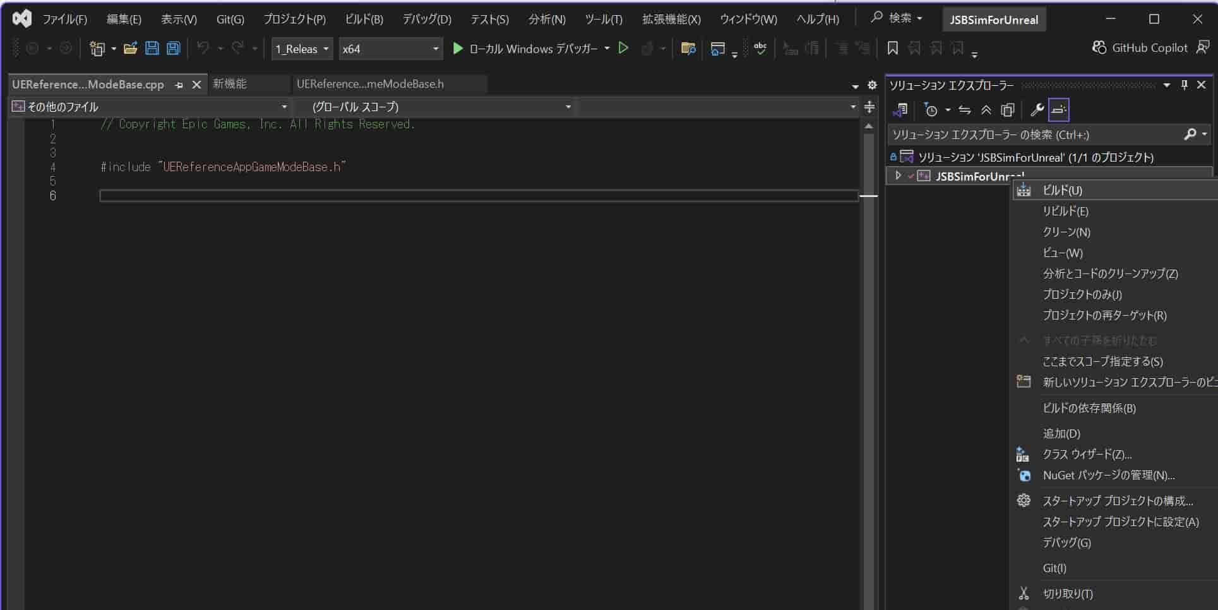Image resolution: width=1218 pixels, height=610 pixels.
Task: Open the feedback person icon at top right
Action: (1203, 47)
